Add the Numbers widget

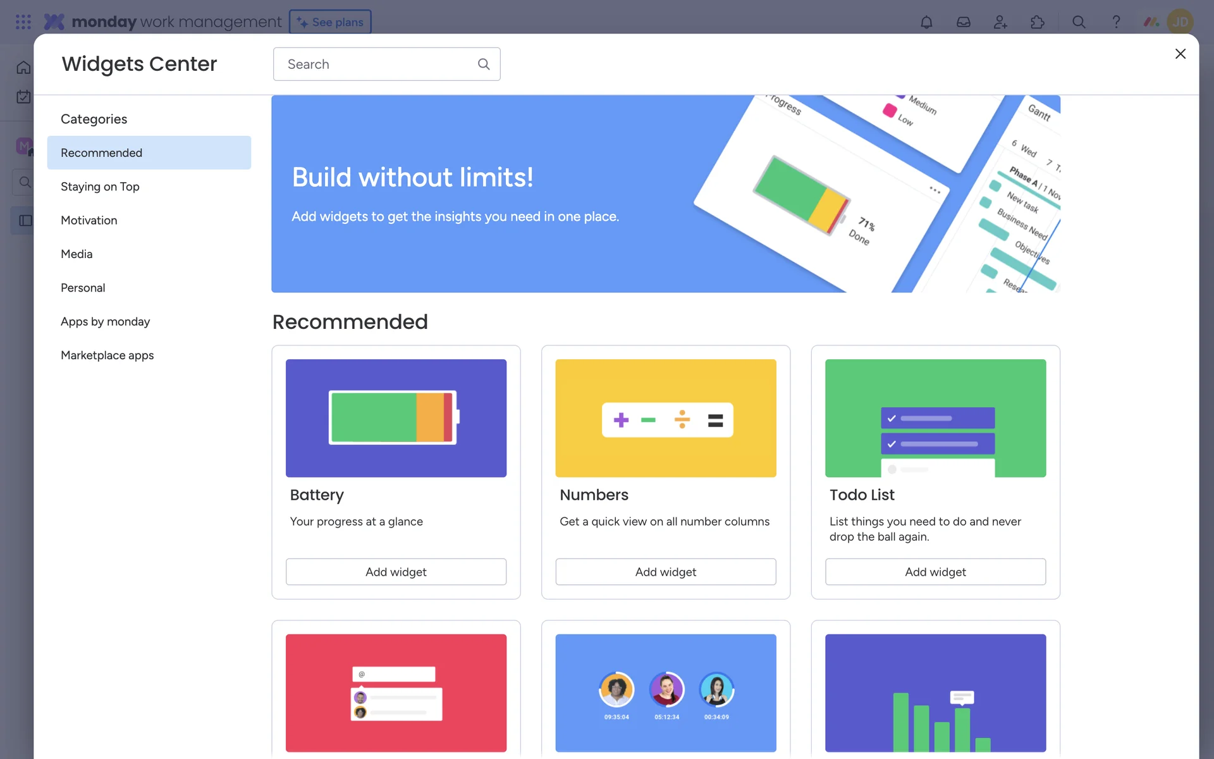tap(665, 572)
